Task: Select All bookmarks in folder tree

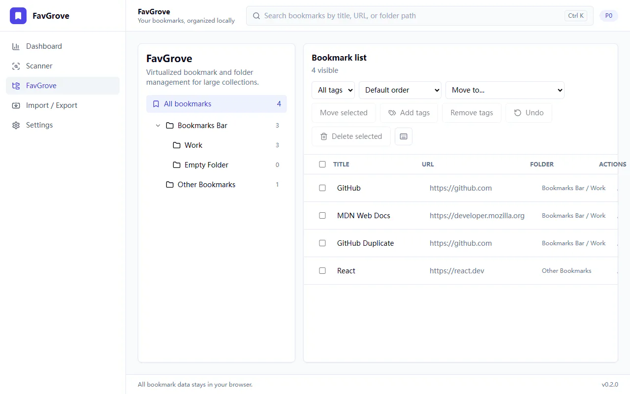Action: (217, 104)
